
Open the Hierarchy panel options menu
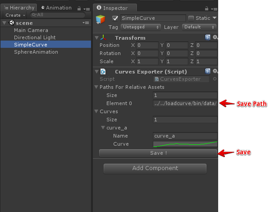pyautogui.click(x=87, y=9)
